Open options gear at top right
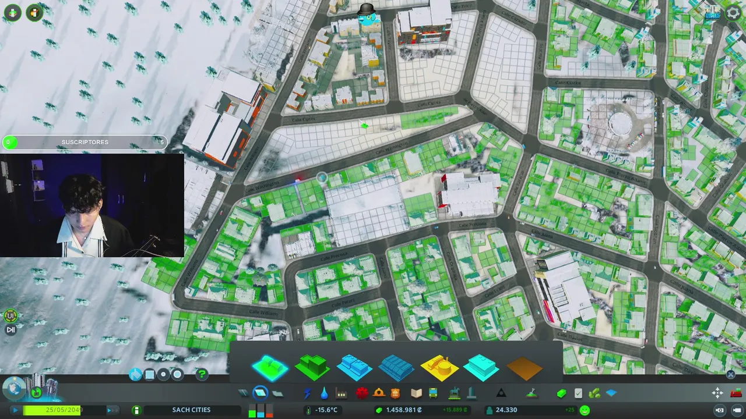The width and height of the screenshot is (746, 419). (x=734, y=12)
